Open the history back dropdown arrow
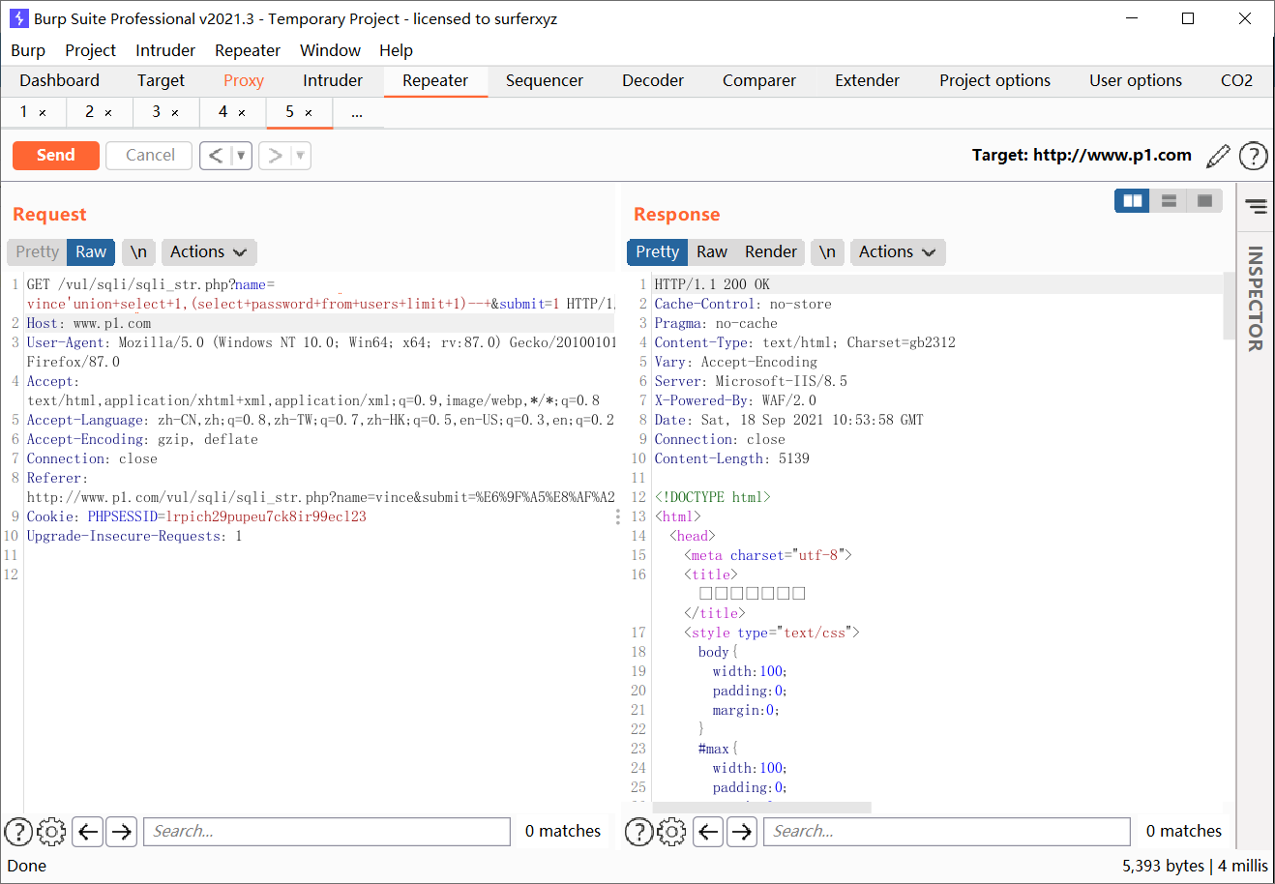This screenshot has width=1275, height=884. [241, 156]
